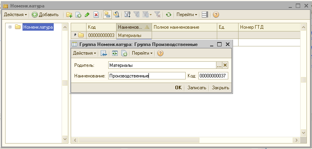312x149 pixels.
Task: Click the group dialog title bar icon
Action: (x=74, y=44)
